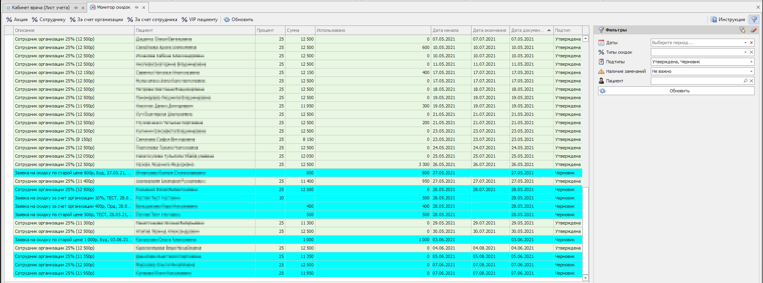763x283 pixels.
Task: Switch to Кабинет врача (Лист учета) tab
Action: click(40, 8)
